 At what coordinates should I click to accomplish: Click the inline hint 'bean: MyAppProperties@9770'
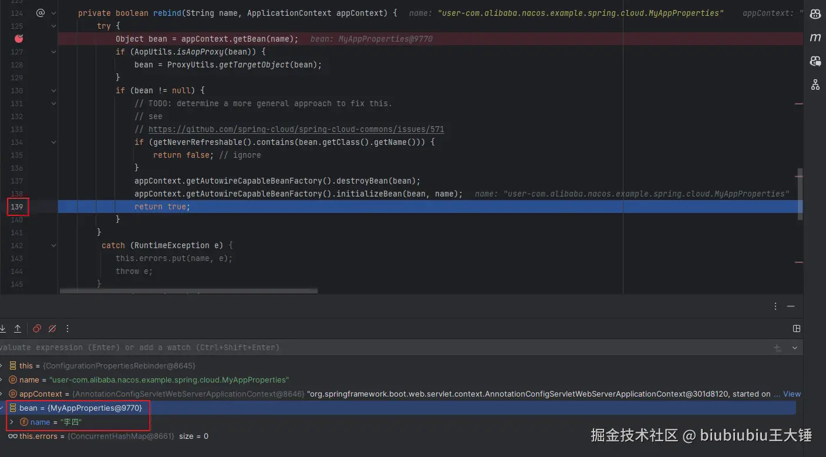[x=372, y=39]
